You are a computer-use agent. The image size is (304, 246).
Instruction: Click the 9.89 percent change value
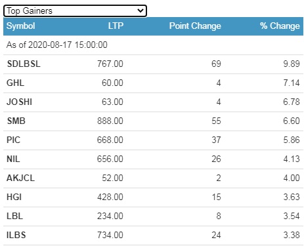coord(292,64)
